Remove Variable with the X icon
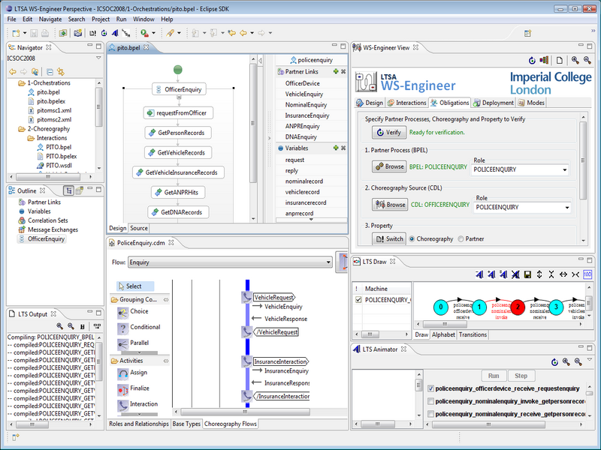 (x=343, y=148)
